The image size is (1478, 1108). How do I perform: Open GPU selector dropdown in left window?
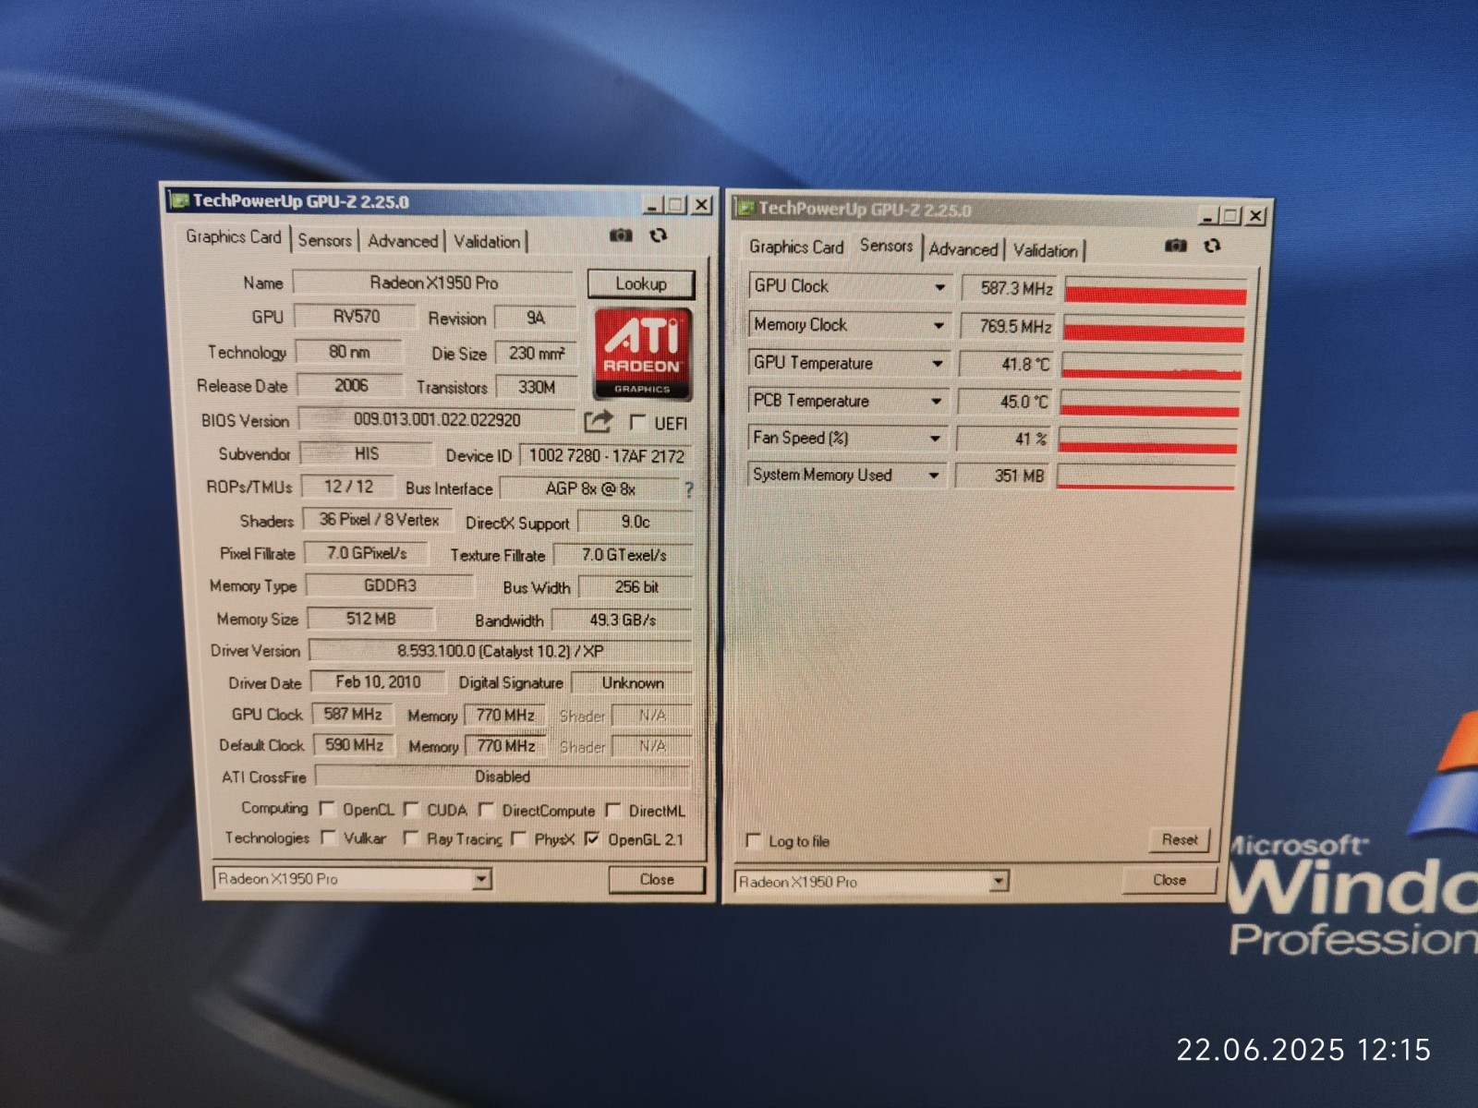tap(481, 879)
